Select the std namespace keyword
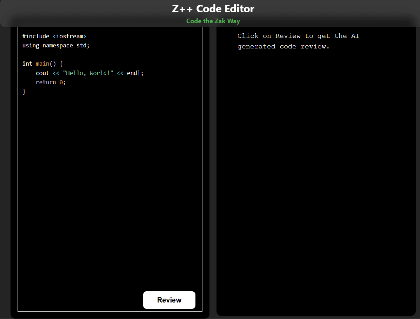The height and width of the screenshot is (319, 420). [81, 45]
